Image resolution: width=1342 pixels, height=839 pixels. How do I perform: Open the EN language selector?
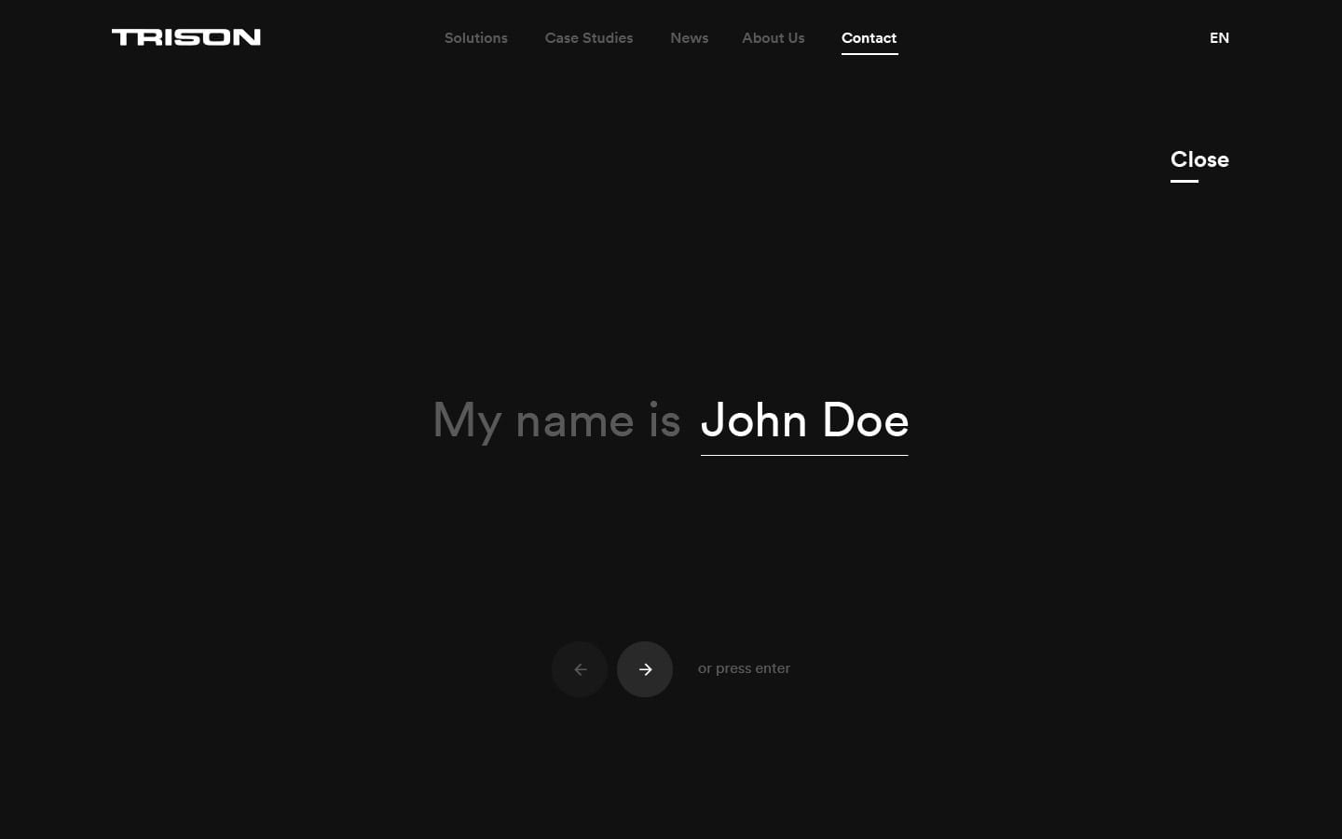click(1219, 38)
